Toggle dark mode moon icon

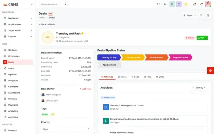click(x=165, y=4)
